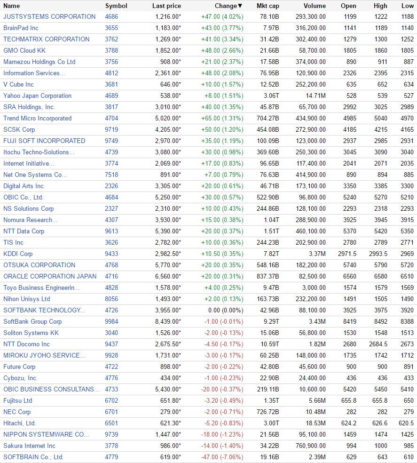Open ORACLE CORPORATION JAPAN link
Image resolution: width=417 pixels, height=463 pixels.
click(x=50, y=276)
